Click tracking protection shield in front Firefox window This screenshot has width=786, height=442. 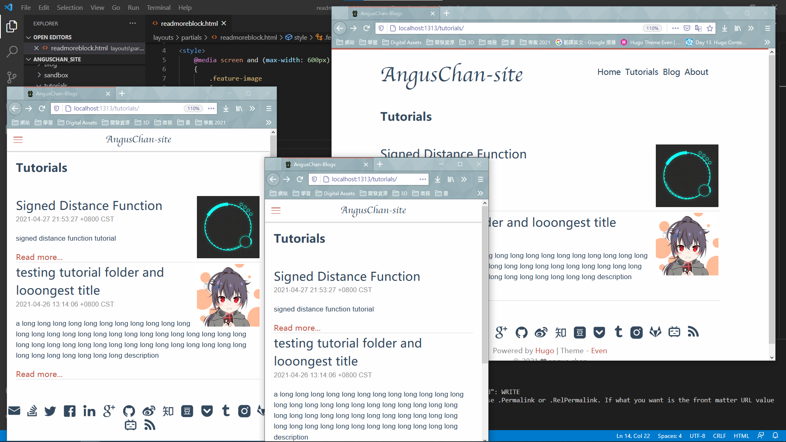314,179
